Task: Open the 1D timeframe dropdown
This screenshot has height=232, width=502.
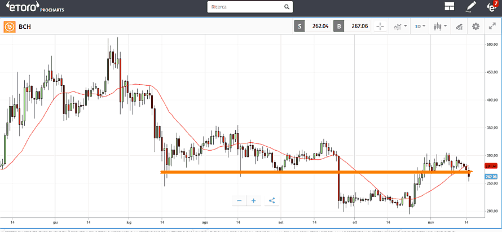Action: pos(420,27)
